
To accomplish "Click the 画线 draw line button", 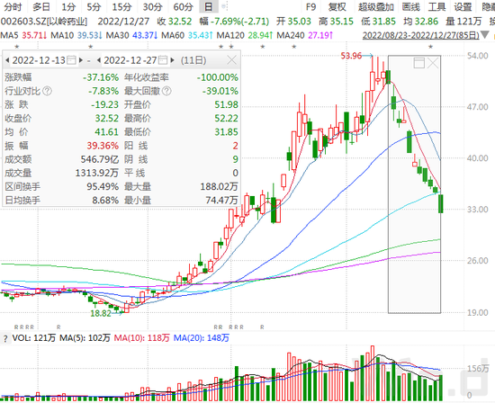I will click(411, 6).
